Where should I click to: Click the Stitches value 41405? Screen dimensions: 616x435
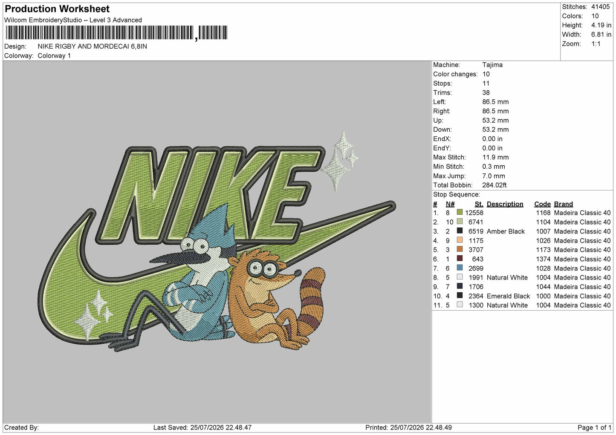[600, 7]
